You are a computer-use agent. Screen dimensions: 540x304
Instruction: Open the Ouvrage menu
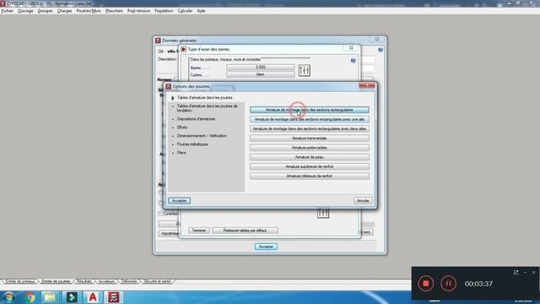click(x=25, y=11)
